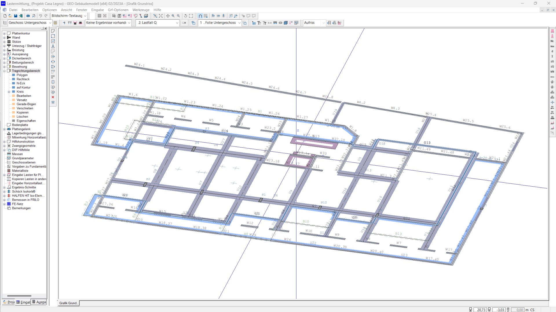The width and height of the screenshot is (556, 312).
Task: Toggle the object snap magnet icon
Action: (x=200, y=16)
